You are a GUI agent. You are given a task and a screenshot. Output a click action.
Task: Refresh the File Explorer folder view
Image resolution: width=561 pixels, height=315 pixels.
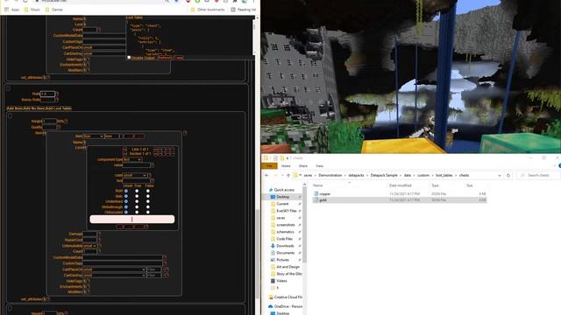(x=508, y=175)
